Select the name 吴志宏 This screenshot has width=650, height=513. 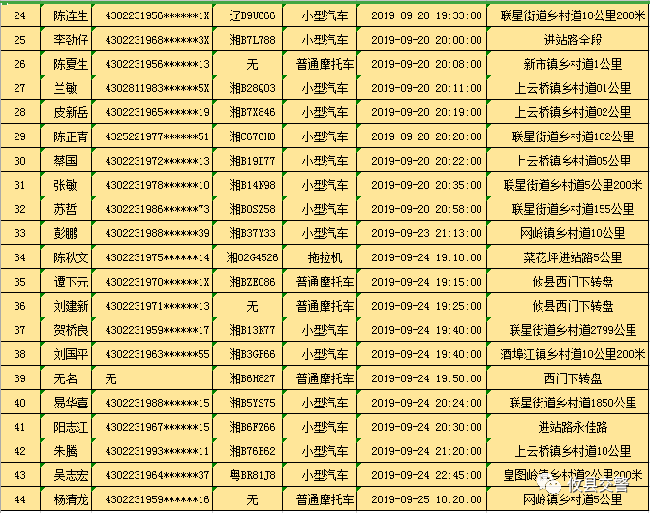71,475
